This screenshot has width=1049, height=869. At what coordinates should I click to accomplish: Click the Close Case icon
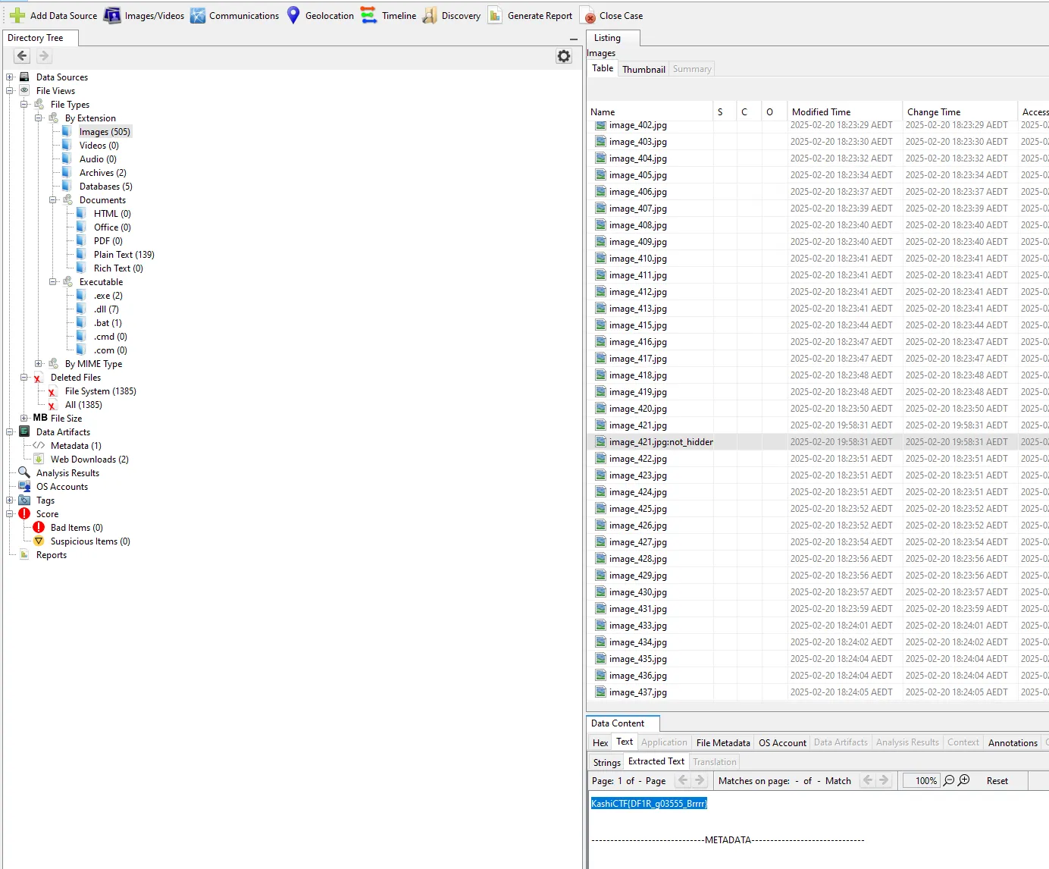click(x=587, y=15)
